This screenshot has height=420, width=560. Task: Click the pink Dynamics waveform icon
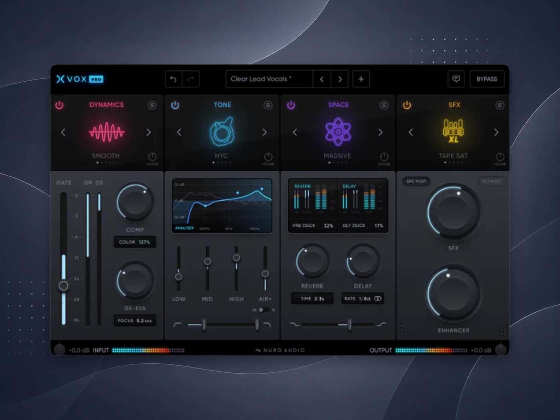click(106, 132)
